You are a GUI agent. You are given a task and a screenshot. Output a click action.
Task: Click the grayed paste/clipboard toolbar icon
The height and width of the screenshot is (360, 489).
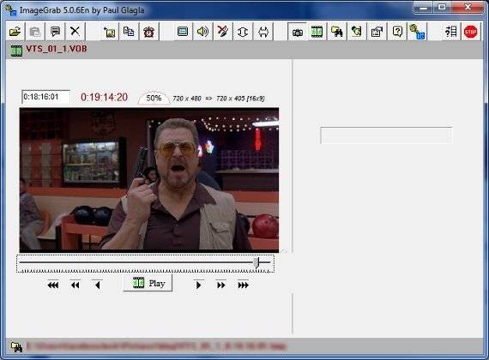click(x=35, y=32)
